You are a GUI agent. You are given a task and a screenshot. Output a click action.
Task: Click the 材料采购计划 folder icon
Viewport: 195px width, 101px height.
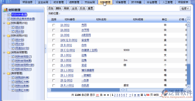9,36
